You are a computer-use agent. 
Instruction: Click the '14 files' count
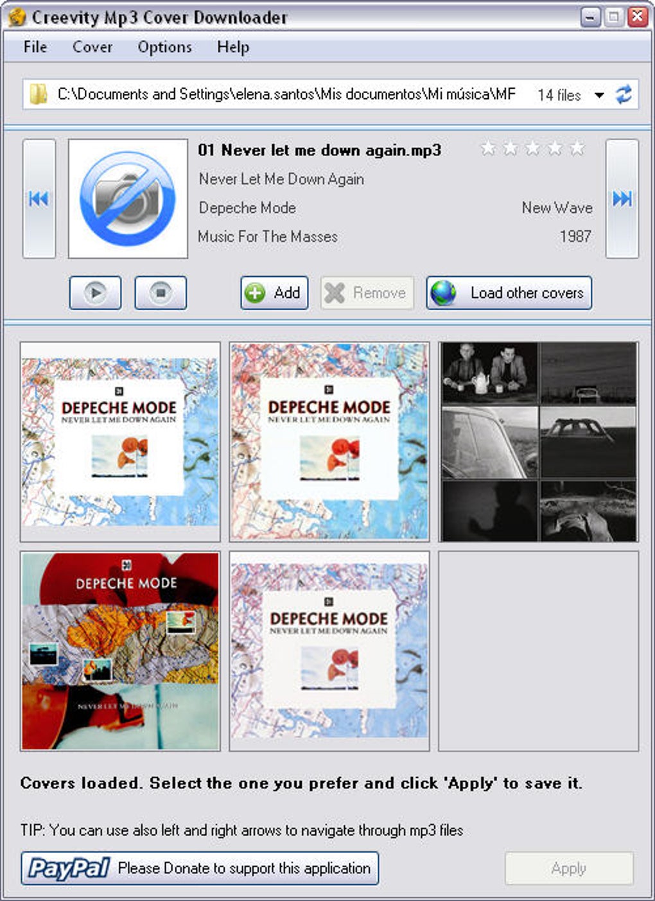tap(559, 95)
